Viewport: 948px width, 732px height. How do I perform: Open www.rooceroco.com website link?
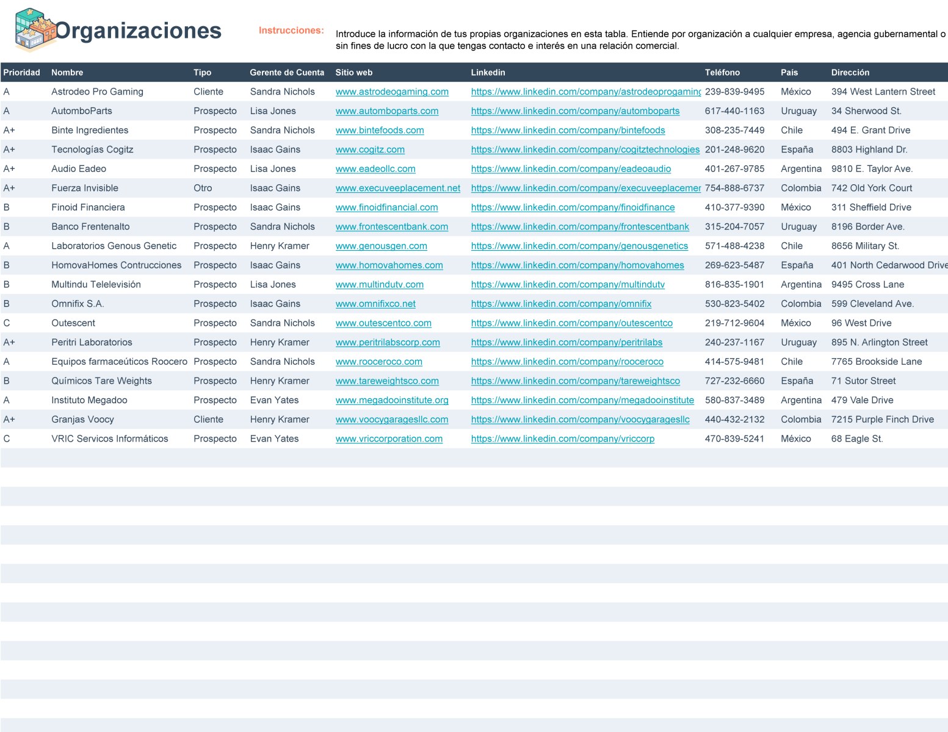(x=379, y=362)
